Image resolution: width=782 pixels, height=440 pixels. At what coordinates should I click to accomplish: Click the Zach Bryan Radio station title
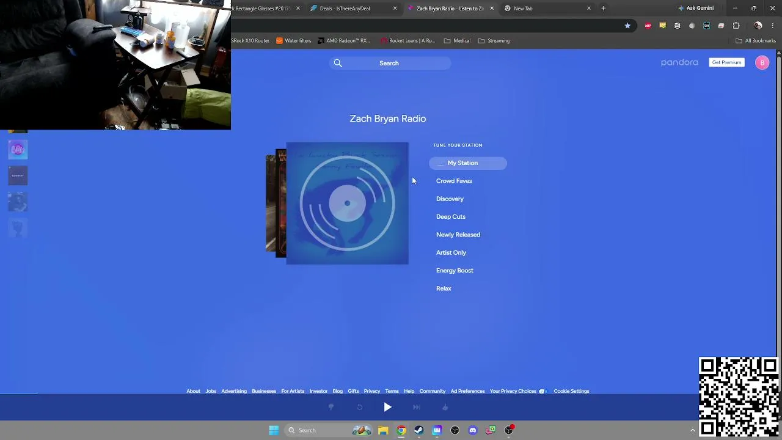point(388,119)
